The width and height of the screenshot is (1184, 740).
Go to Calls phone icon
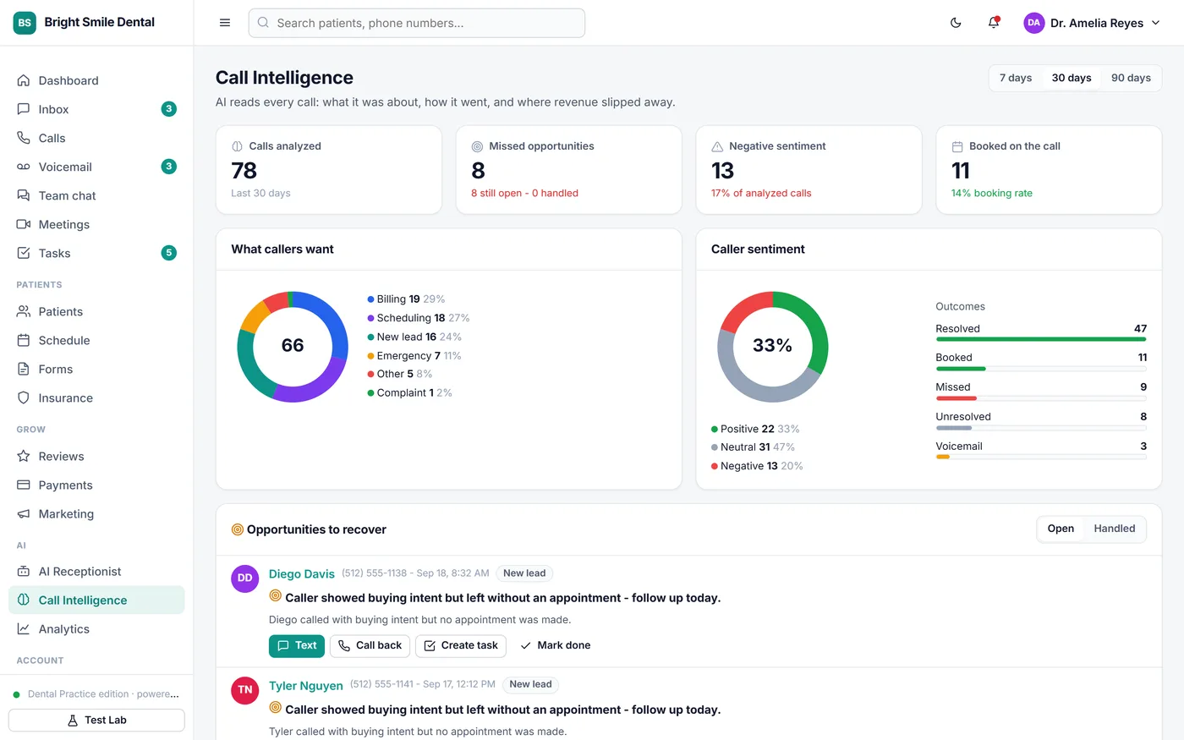pos(24,138)
